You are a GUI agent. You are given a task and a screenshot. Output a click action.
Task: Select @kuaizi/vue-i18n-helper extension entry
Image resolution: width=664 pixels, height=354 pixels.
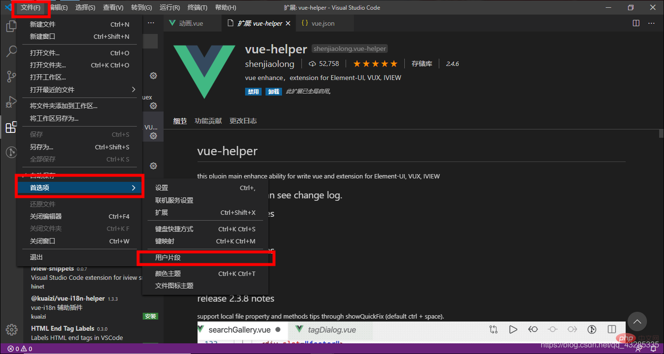coord(94,307)
